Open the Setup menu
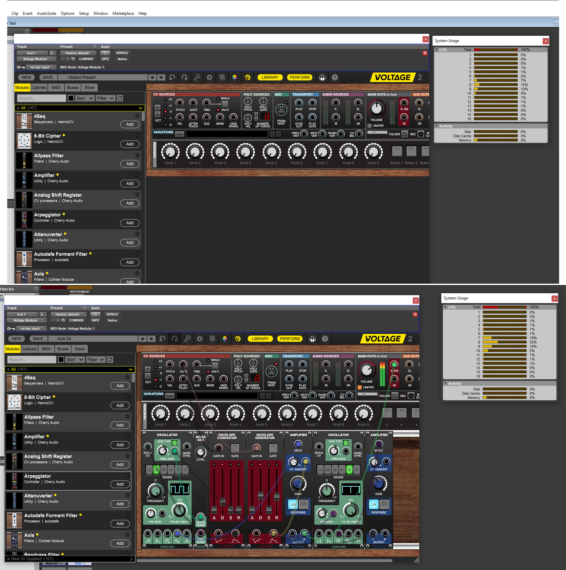 coord(84,13)
